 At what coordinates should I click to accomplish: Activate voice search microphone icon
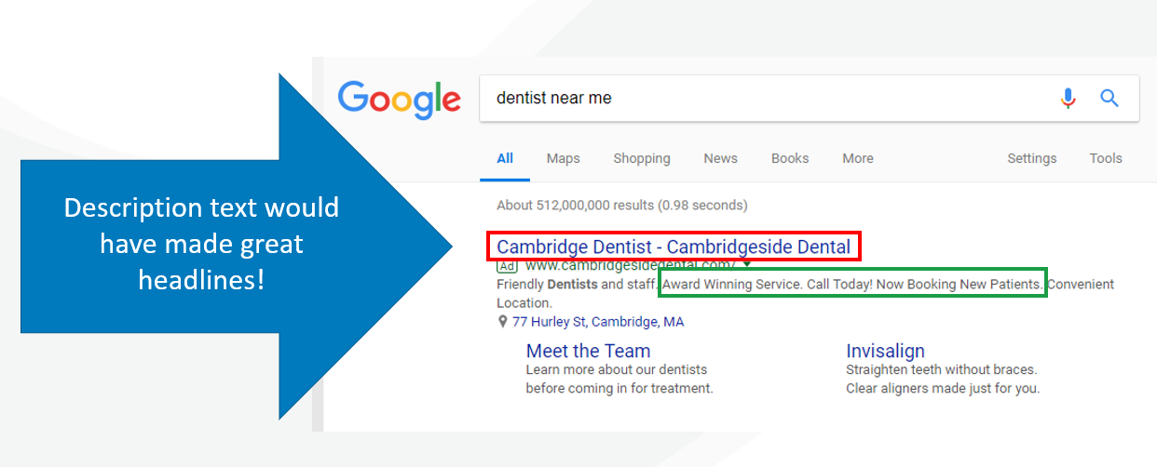coord(1068,98)
